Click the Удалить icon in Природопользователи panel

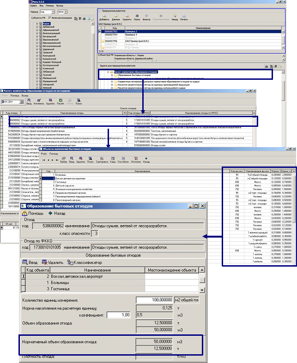127,18
